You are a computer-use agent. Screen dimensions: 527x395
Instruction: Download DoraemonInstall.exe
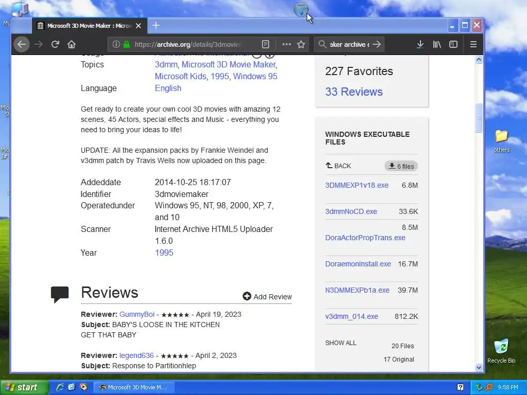[358, 264]
